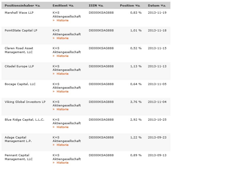Select the Bocage Capital, LLC name
The height and width of the screenshot is (182, 228).
click(x=20, y=84)
